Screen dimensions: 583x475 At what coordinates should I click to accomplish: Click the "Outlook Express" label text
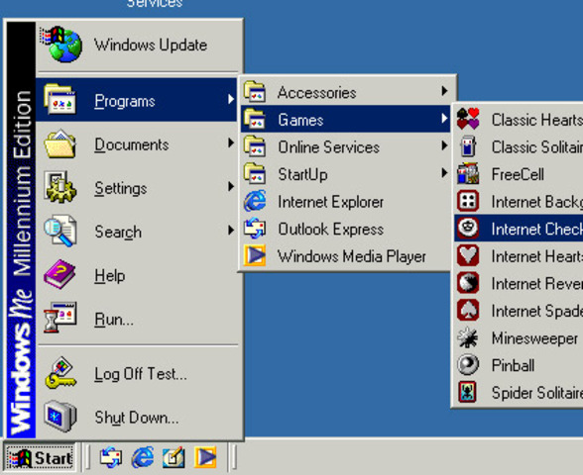coord(330,229)
